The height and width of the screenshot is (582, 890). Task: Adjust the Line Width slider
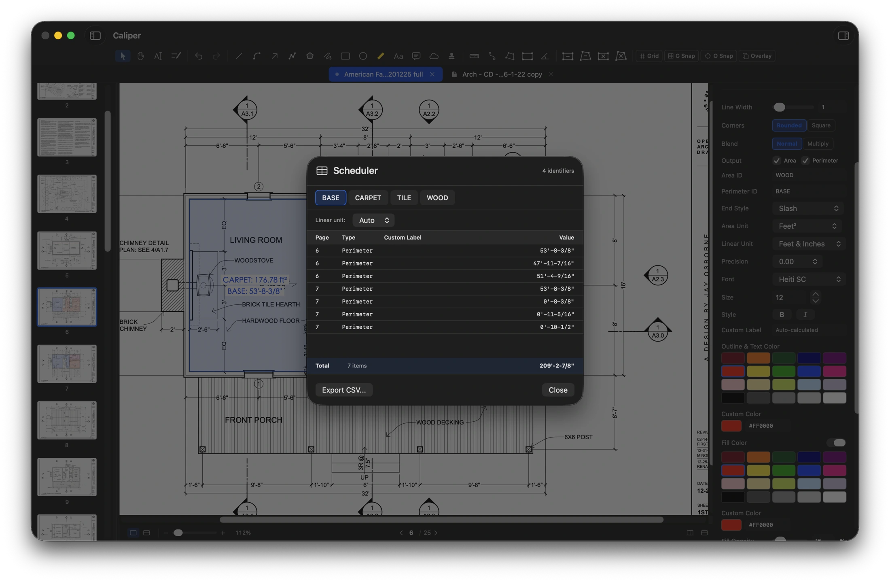pyautogui.click(x=793, y=107)
